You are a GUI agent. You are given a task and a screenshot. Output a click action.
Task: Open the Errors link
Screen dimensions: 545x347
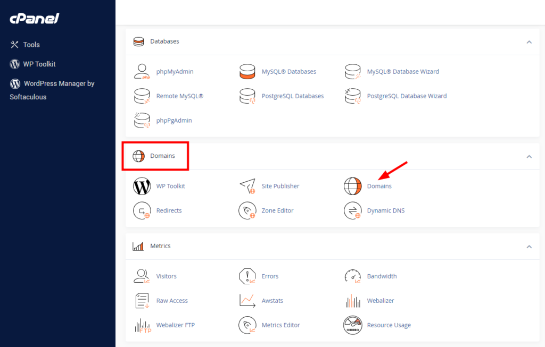click(x=270, y=276)
